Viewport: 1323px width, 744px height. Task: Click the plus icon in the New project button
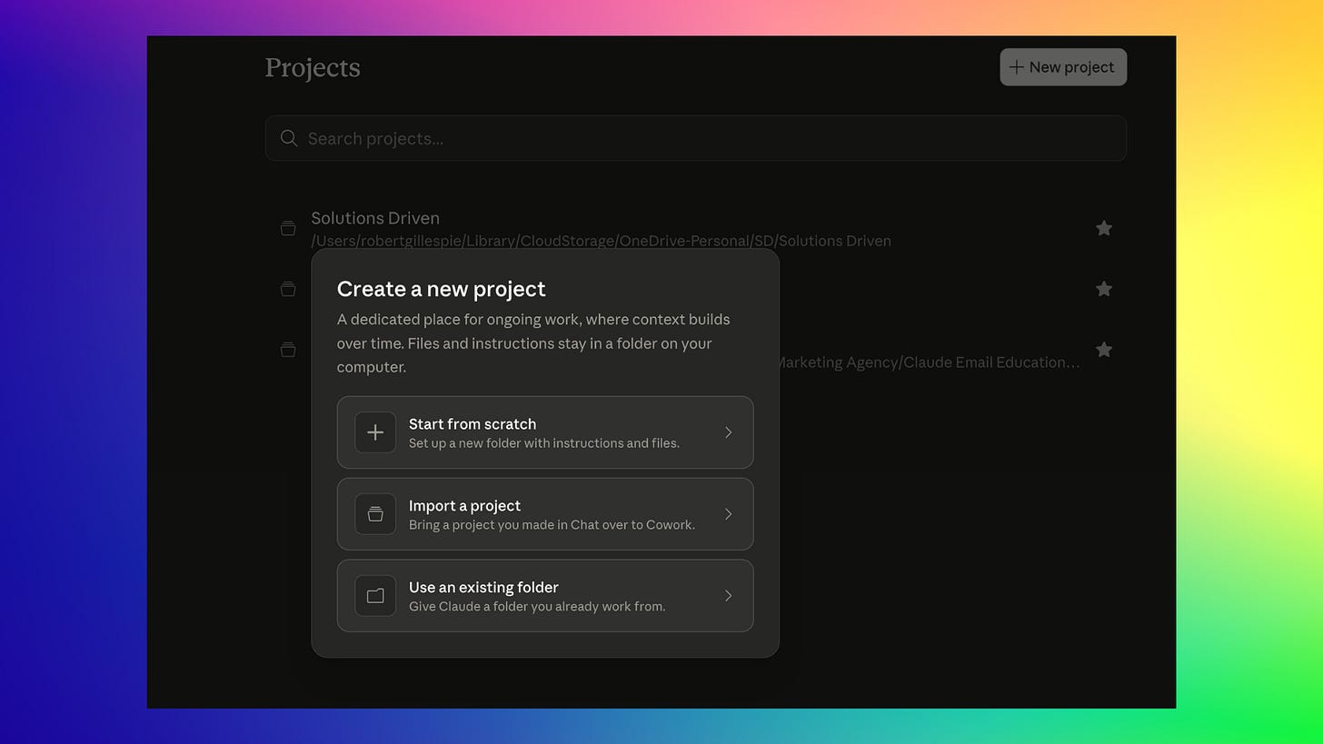[1017, 67]
